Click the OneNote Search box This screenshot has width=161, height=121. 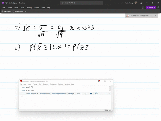tap(82, 3)
